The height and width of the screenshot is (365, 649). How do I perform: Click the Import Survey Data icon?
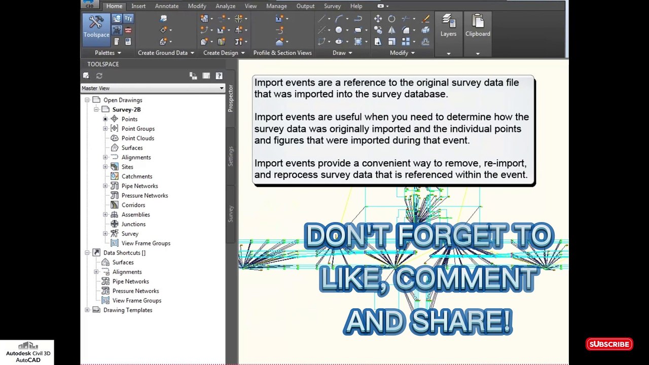tap(163, 19)
